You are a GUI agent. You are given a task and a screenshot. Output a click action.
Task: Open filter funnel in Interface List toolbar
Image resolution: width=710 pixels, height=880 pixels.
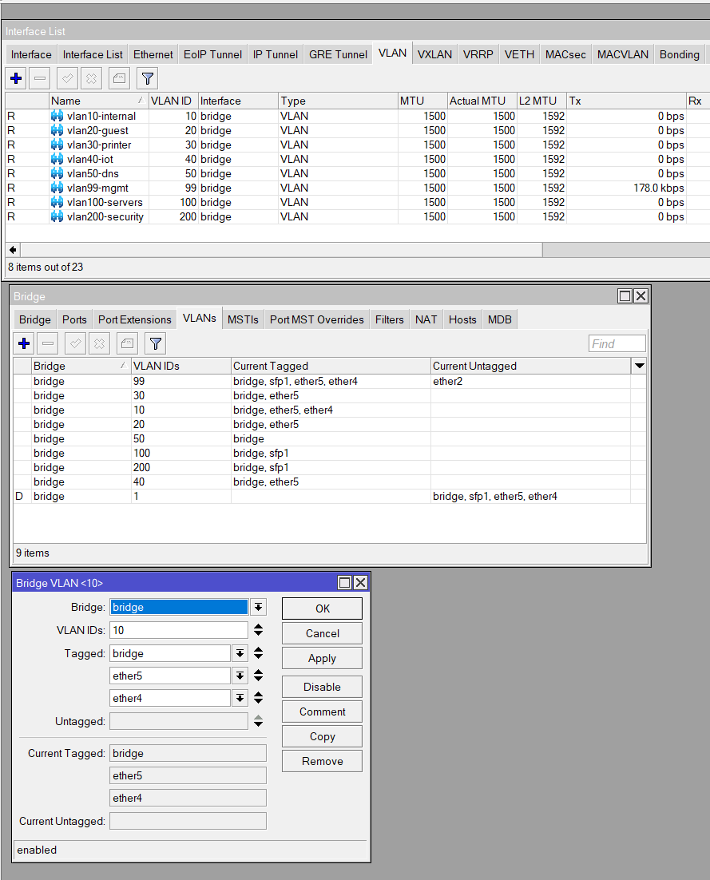[147, 78]
